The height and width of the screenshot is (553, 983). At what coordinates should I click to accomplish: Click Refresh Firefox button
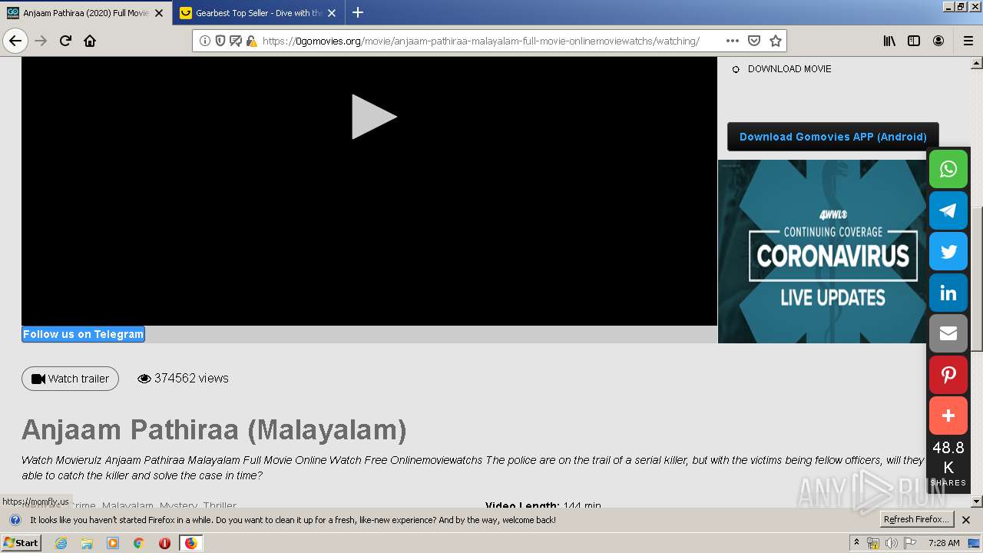coord(917,520)
